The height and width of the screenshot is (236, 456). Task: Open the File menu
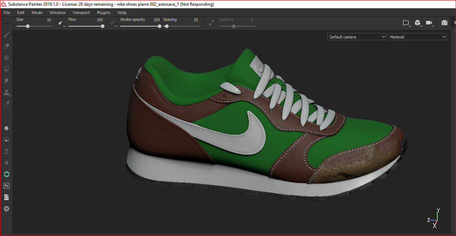(7, 13)
